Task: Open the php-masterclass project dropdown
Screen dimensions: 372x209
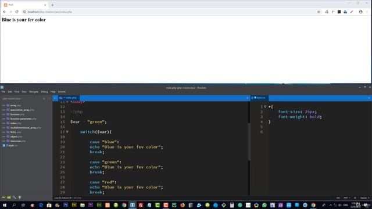Action: [12, 99]
